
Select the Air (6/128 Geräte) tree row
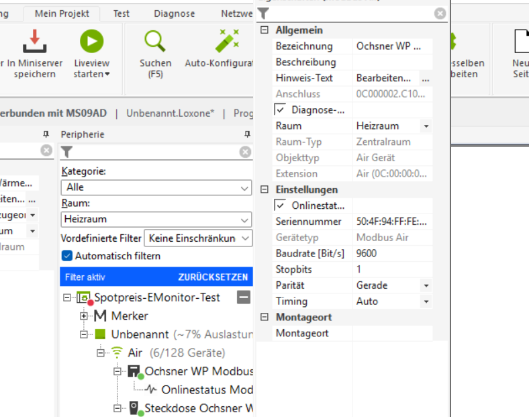pos(177,353)
